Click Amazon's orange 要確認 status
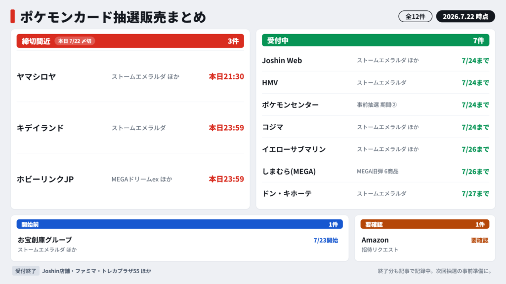506x284 pixels. pos(479,240)
